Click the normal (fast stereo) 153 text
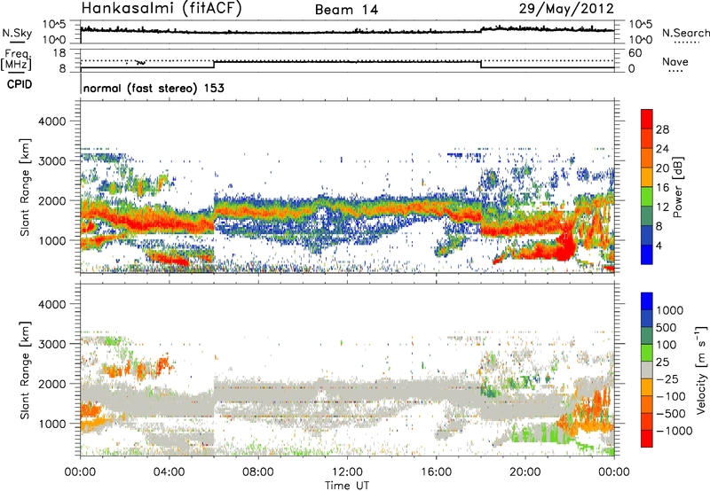Screen dimensions: 710x491 click(x=154, y=88)
